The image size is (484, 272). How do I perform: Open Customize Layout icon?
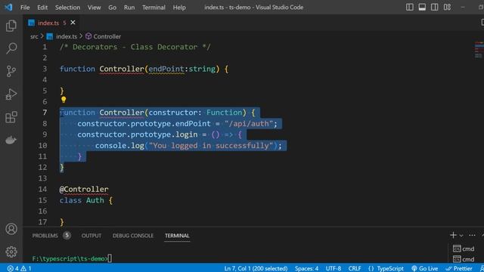447,7
